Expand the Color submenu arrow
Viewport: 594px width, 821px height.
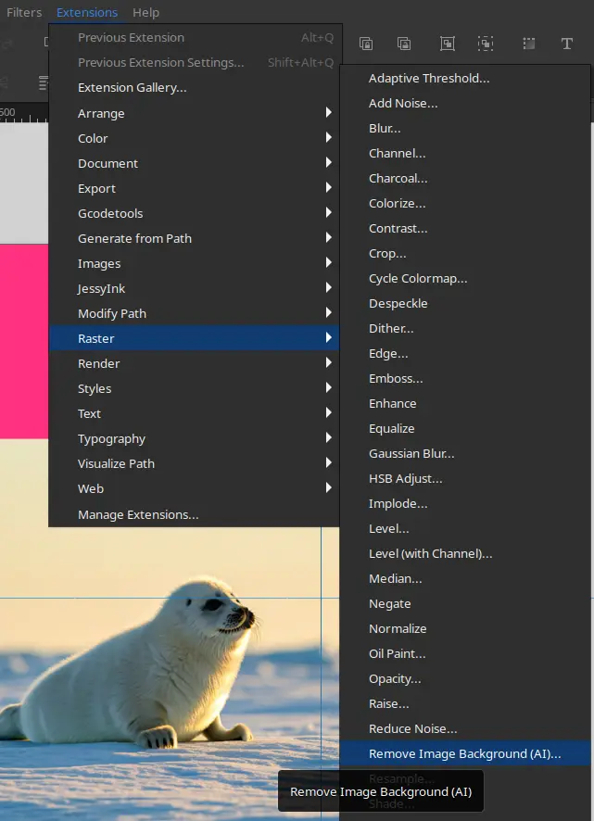pyautogui.click(x=328, y=138)
